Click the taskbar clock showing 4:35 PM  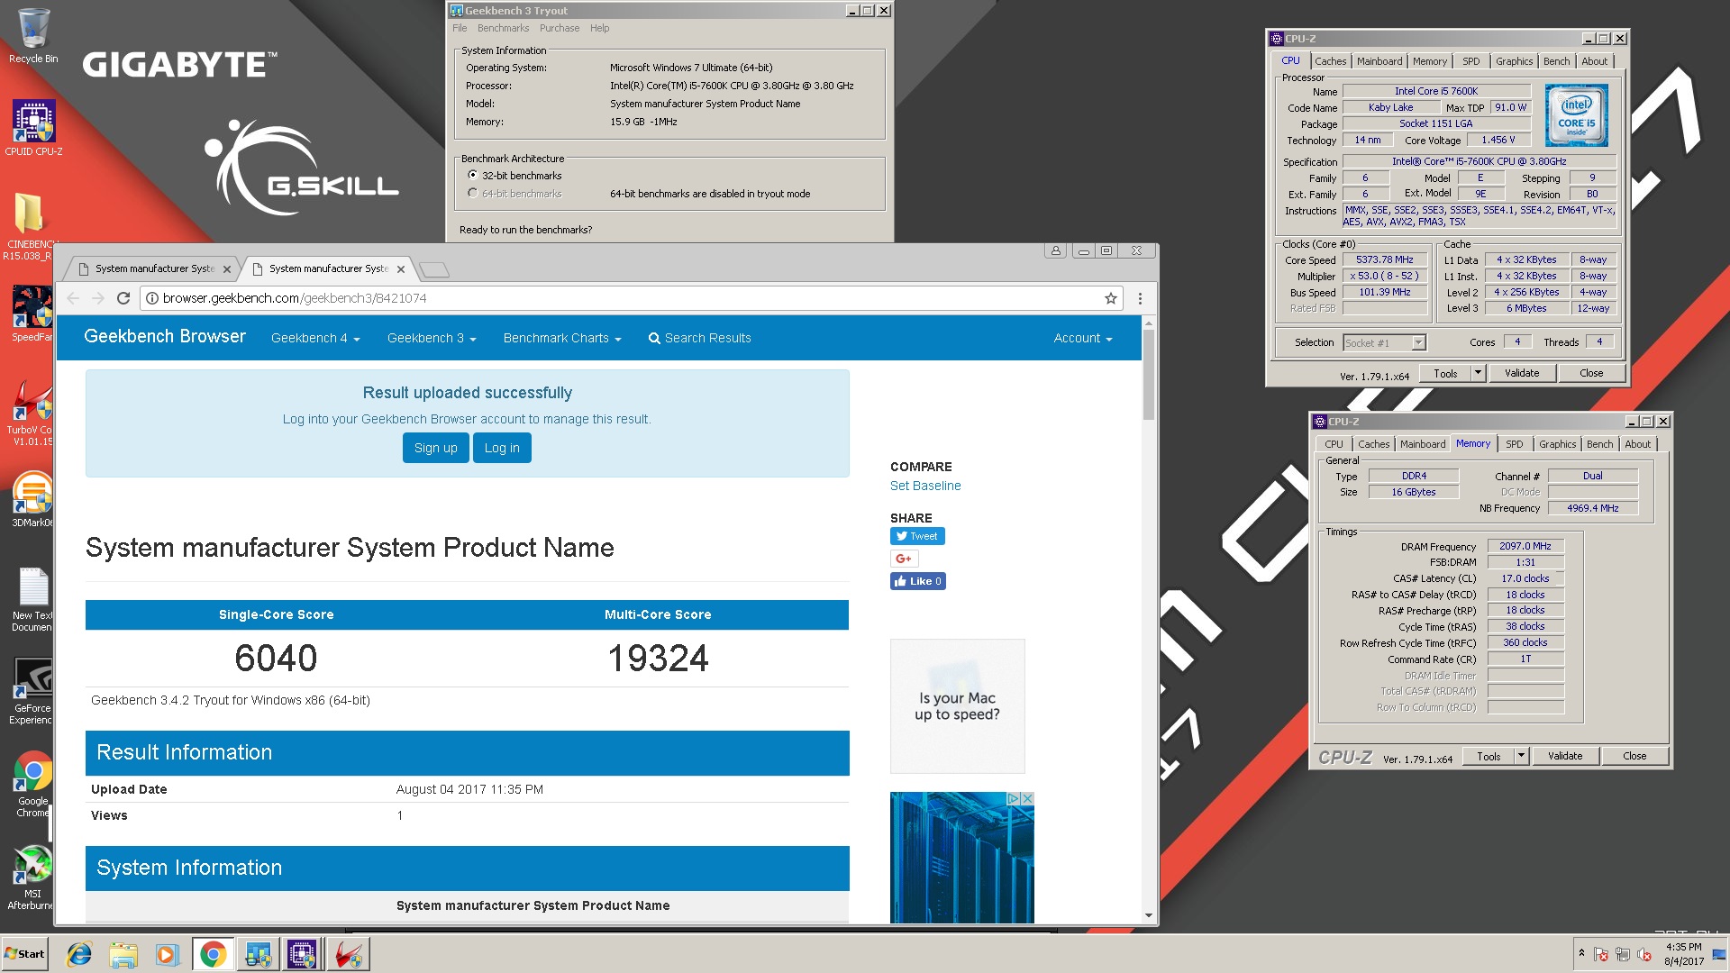1683,954
